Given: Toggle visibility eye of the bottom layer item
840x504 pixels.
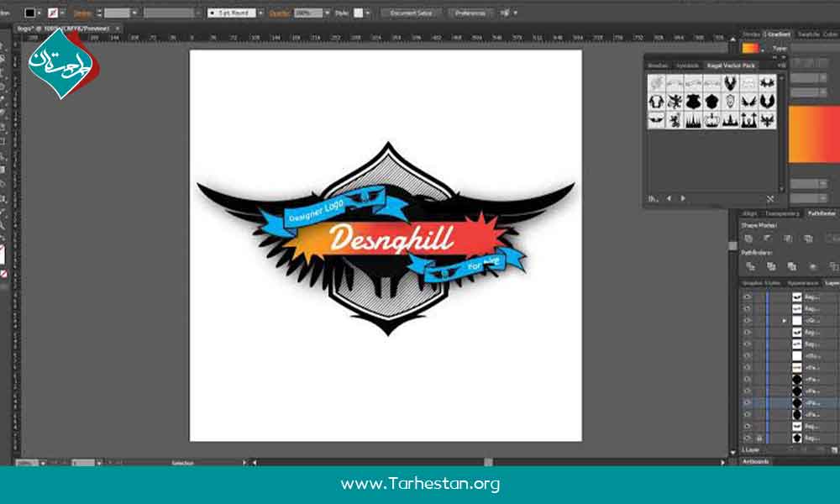Looking at the screenshot, I should [x=747, y=438].
